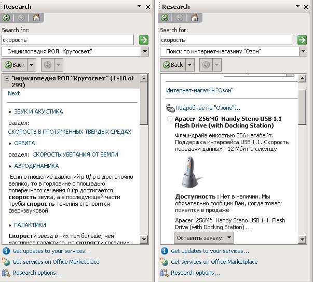Click Search for field in left pane
313x282 pixels.
(x=67, y=40)
